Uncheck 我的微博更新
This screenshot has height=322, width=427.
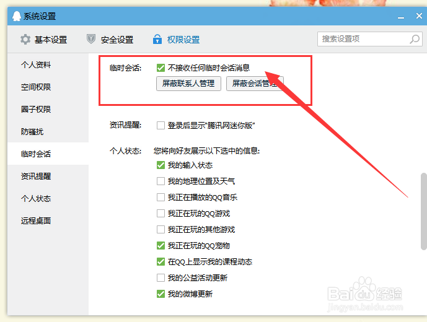click(161, 294)
